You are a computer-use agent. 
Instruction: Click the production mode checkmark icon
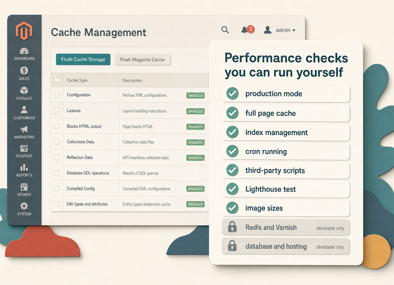[233, 94]
